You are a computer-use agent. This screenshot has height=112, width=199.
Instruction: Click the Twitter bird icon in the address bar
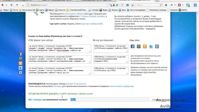tap(117, 5)
